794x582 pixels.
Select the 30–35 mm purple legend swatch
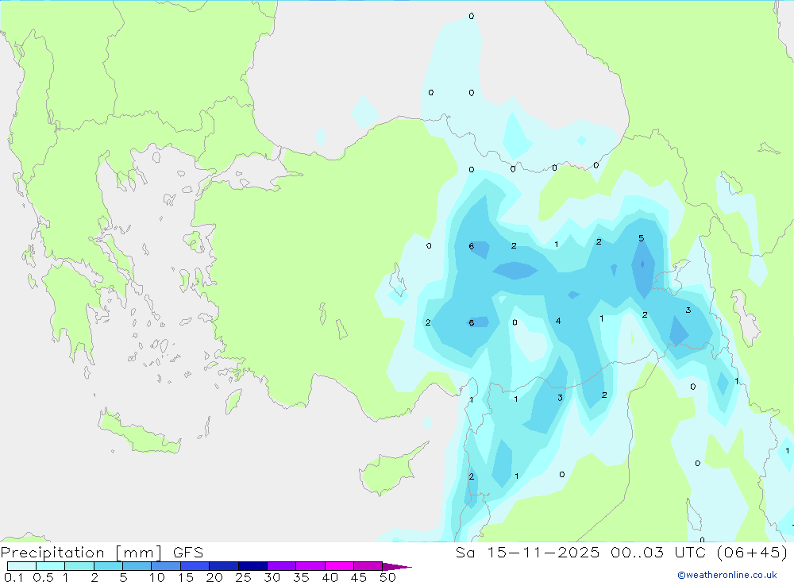pos(282,566)
